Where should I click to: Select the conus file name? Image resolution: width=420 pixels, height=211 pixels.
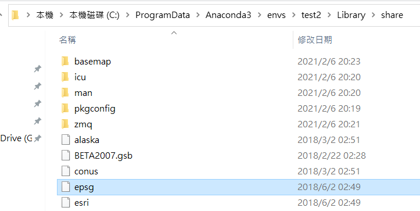click(86, 171)
